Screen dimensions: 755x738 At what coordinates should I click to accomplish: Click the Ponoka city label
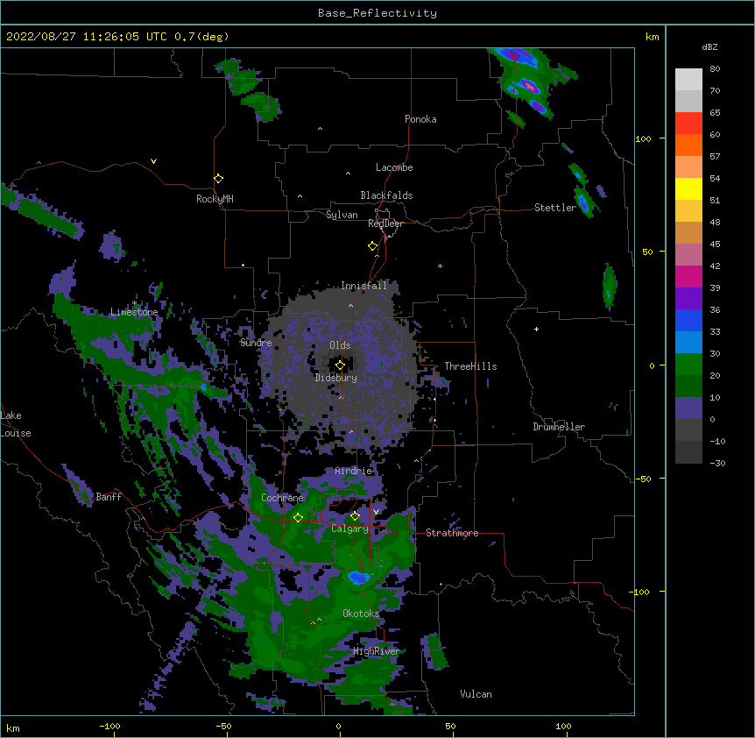420,119
